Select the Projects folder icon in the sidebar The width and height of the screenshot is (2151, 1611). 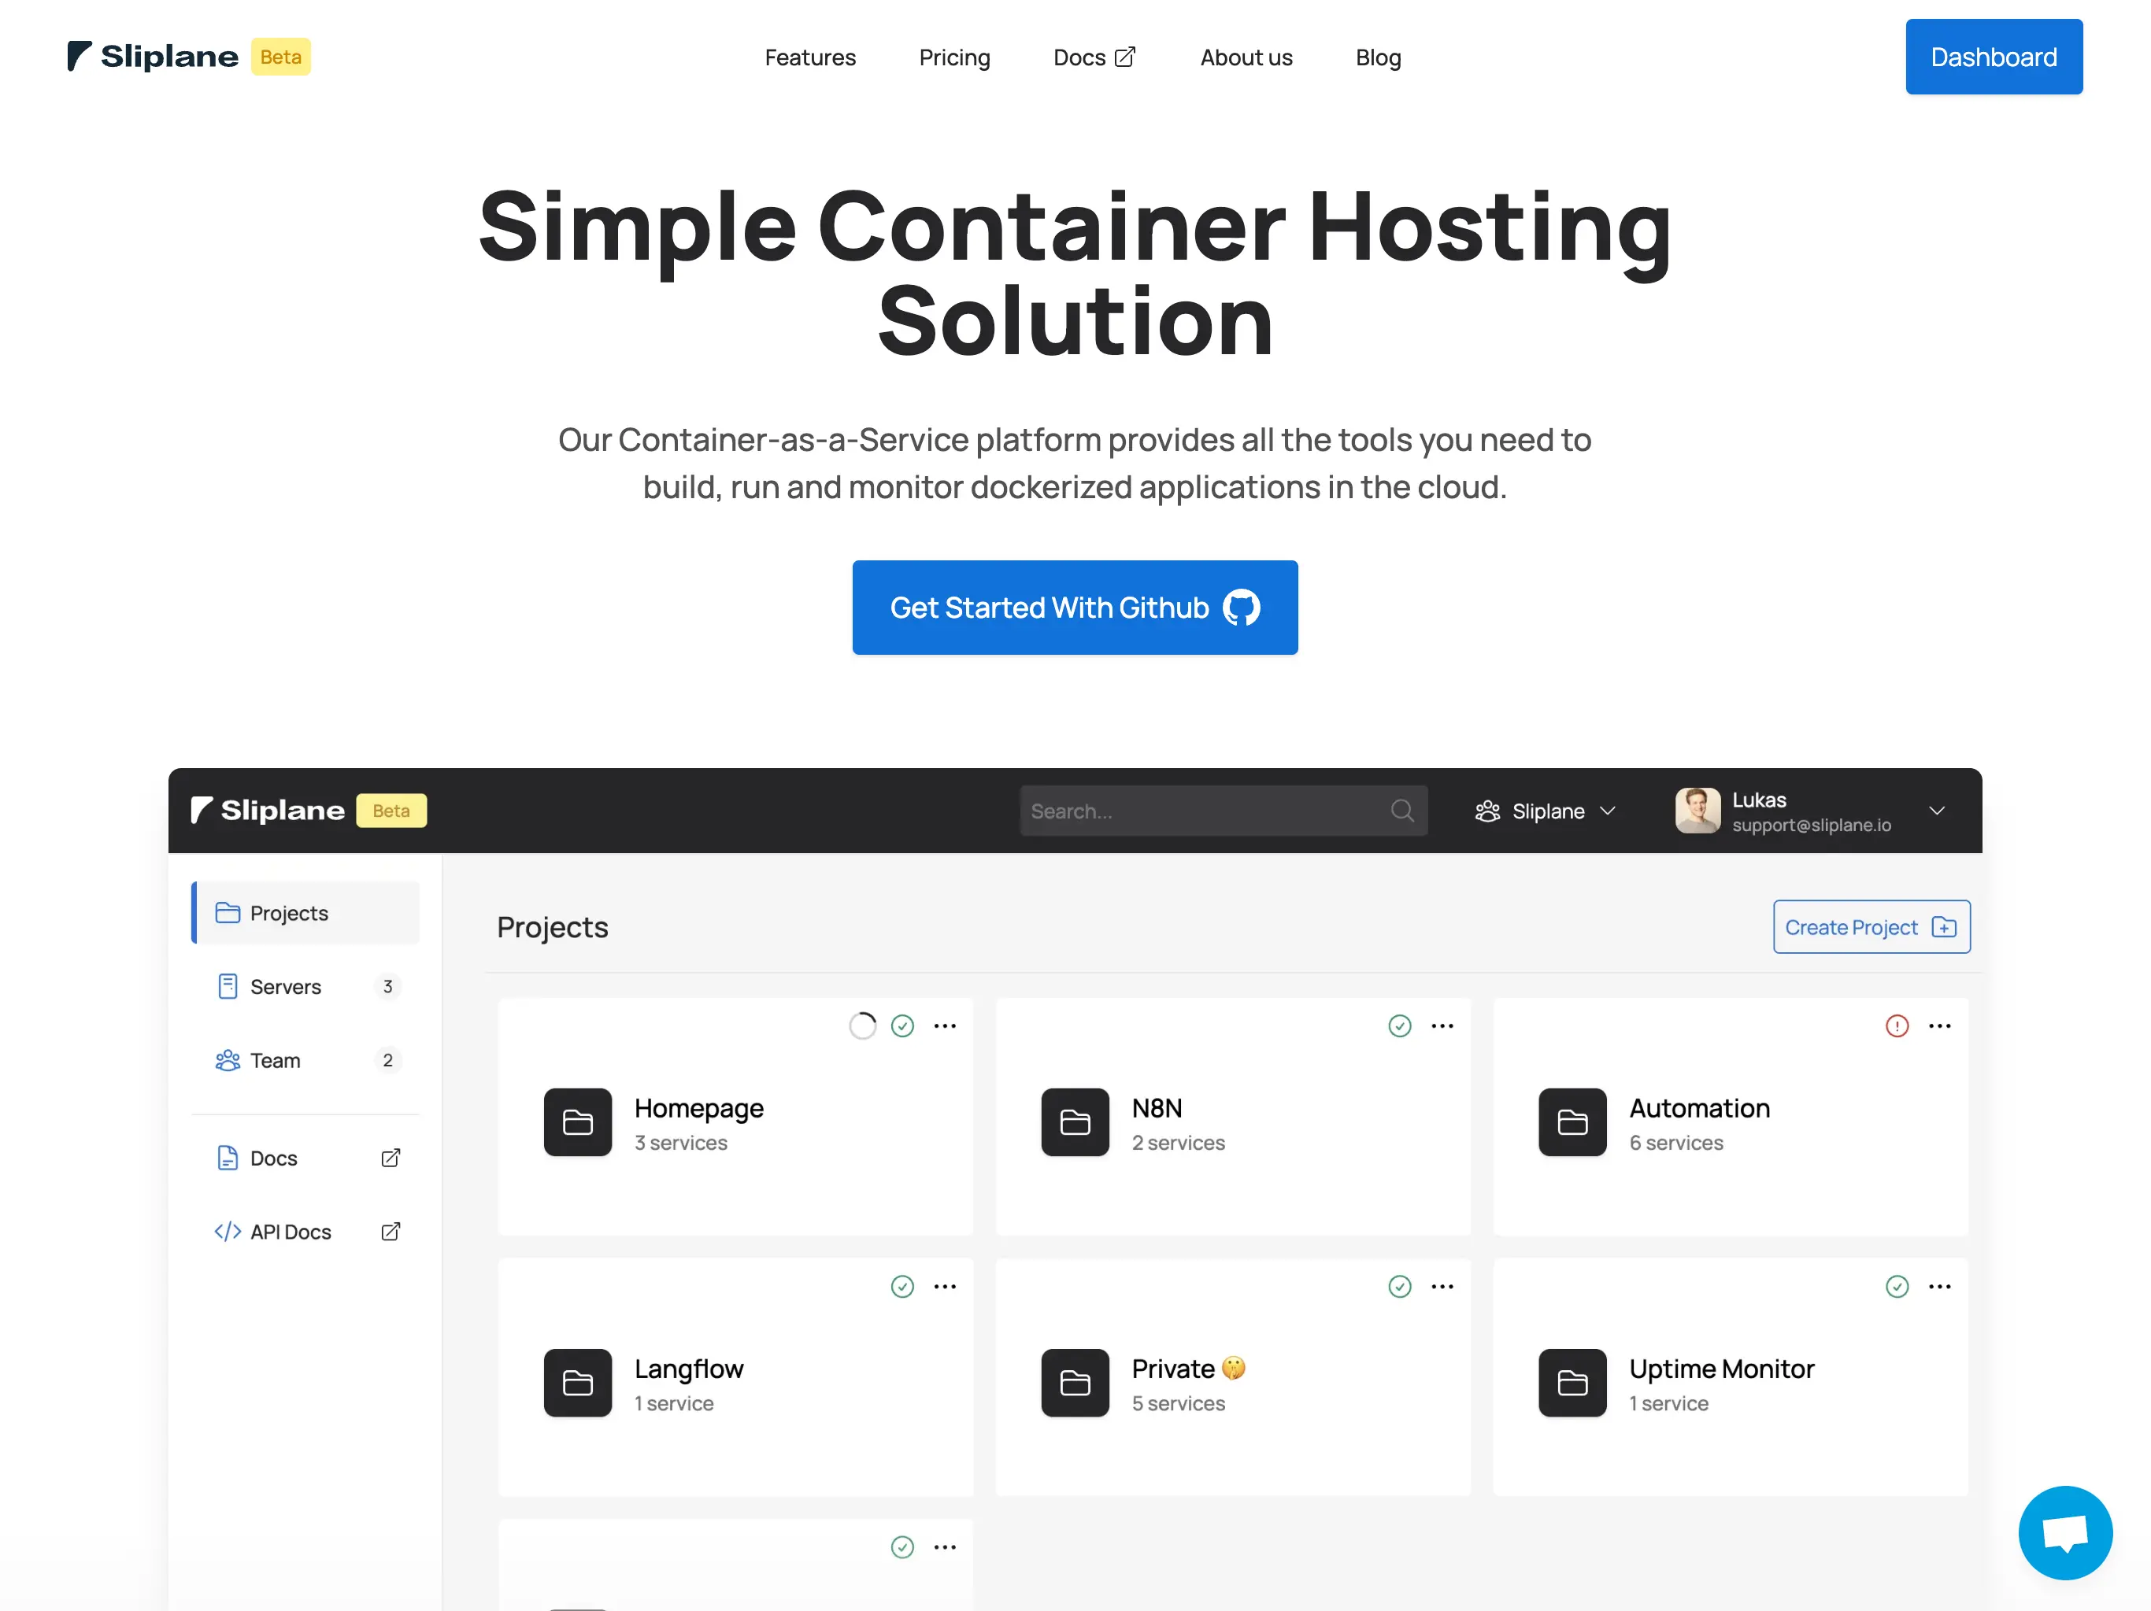228,913
